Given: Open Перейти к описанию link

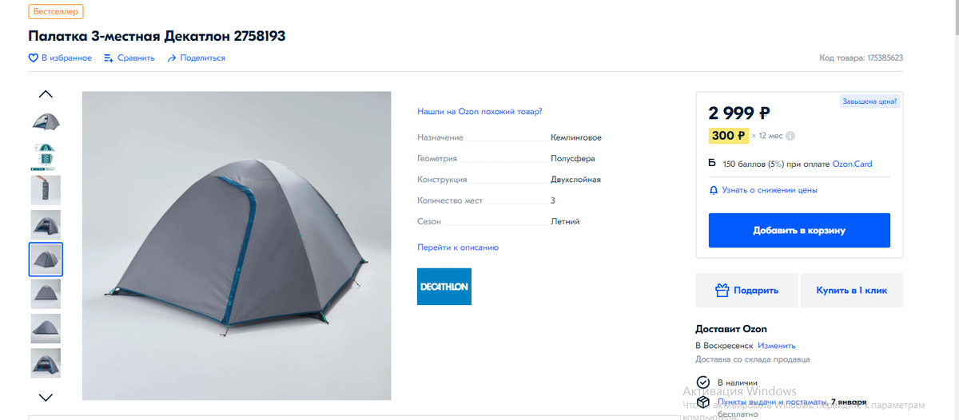Looking at the screenshot, I should (458, 248).
